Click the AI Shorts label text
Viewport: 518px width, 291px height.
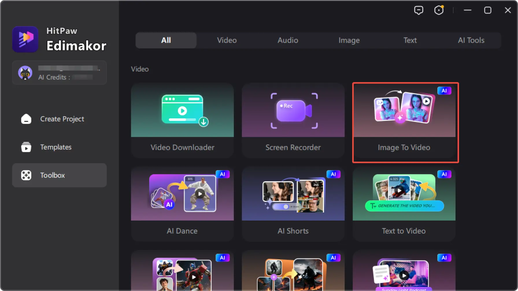coord(293,231)
